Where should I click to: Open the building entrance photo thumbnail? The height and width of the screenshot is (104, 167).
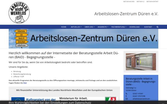[x=141, y=62]
